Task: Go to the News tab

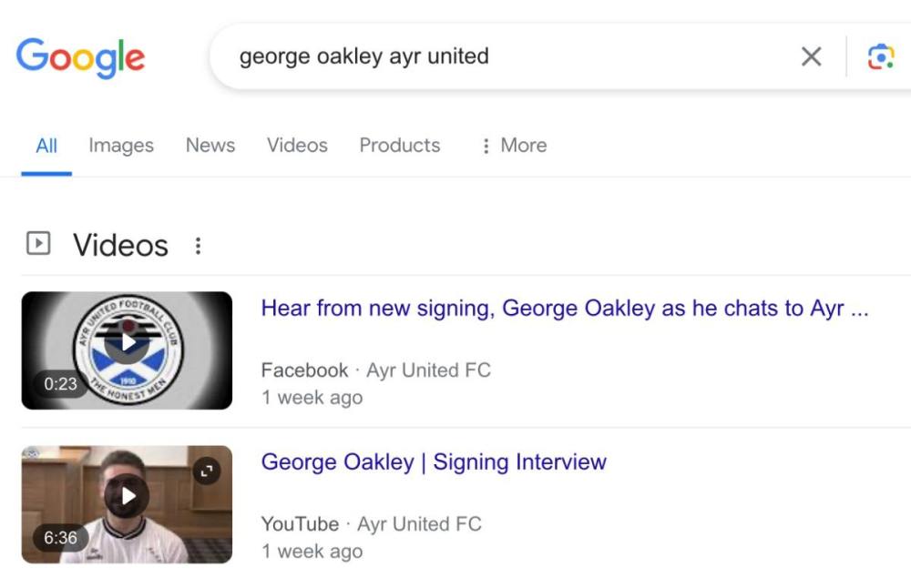Action: (x=210, y=146)
